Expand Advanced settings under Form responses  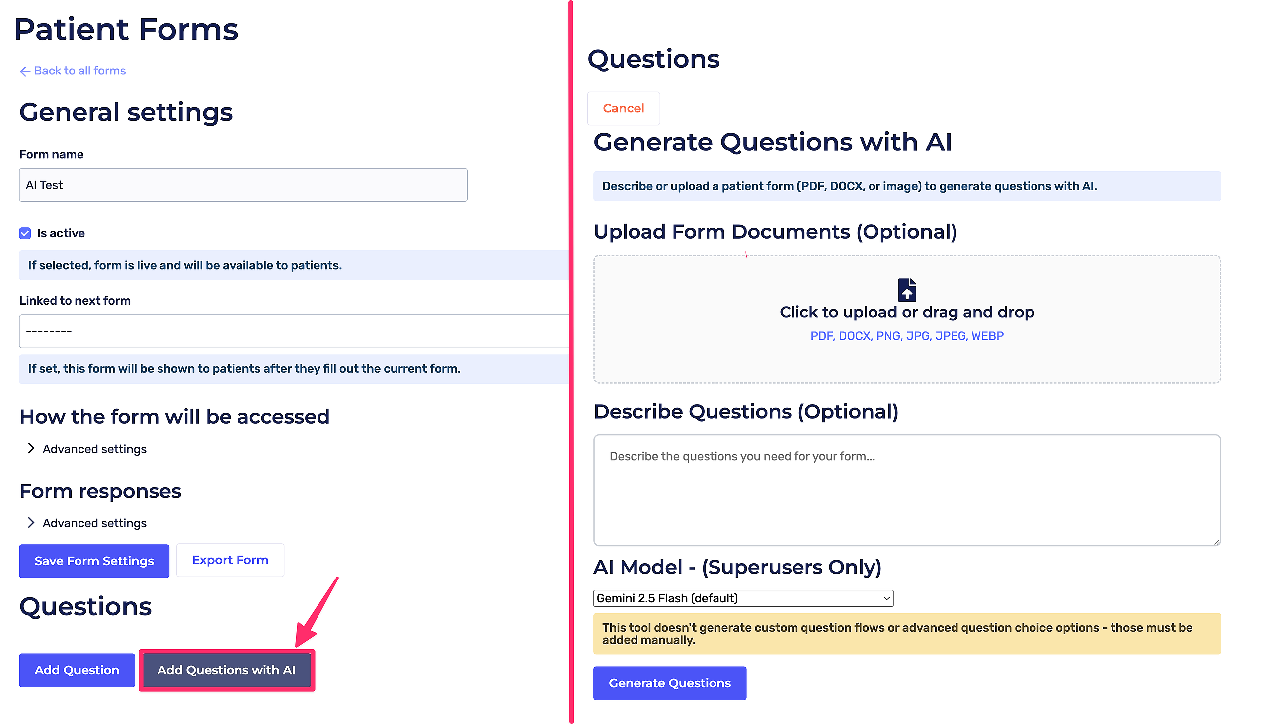(x=94, y=523)
